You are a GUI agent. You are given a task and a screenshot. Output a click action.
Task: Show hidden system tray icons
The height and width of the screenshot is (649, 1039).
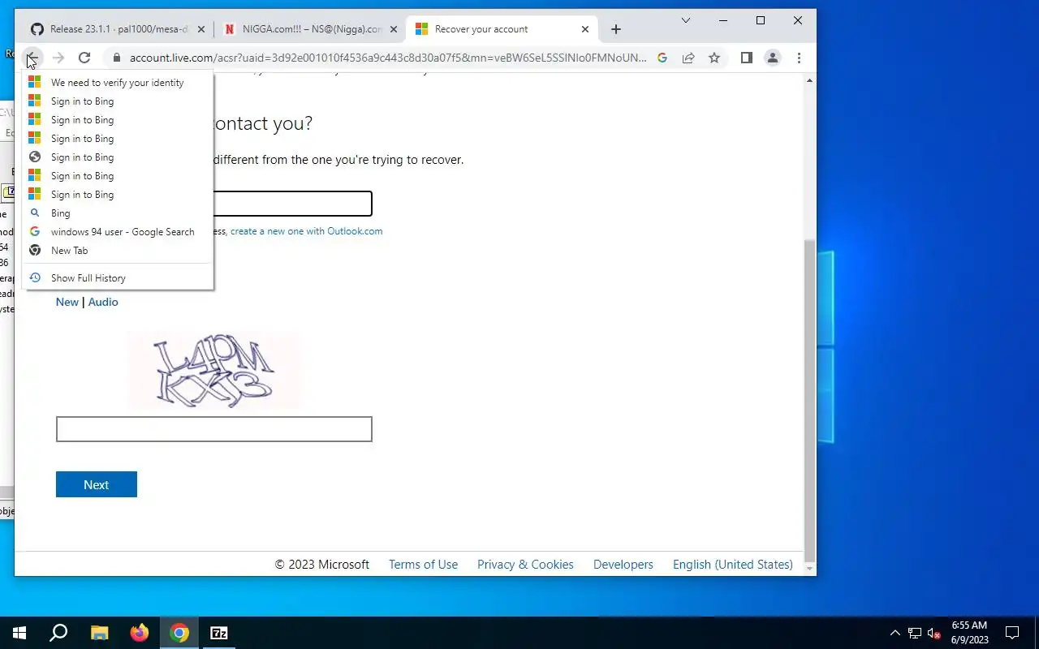tap(895, 633)
